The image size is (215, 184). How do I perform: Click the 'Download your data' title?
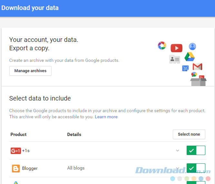pos(30,8)
